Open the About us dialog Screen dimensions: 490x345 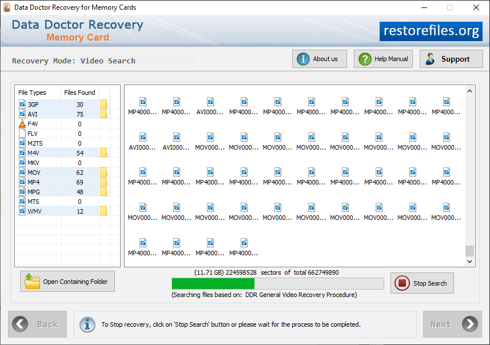320,59
